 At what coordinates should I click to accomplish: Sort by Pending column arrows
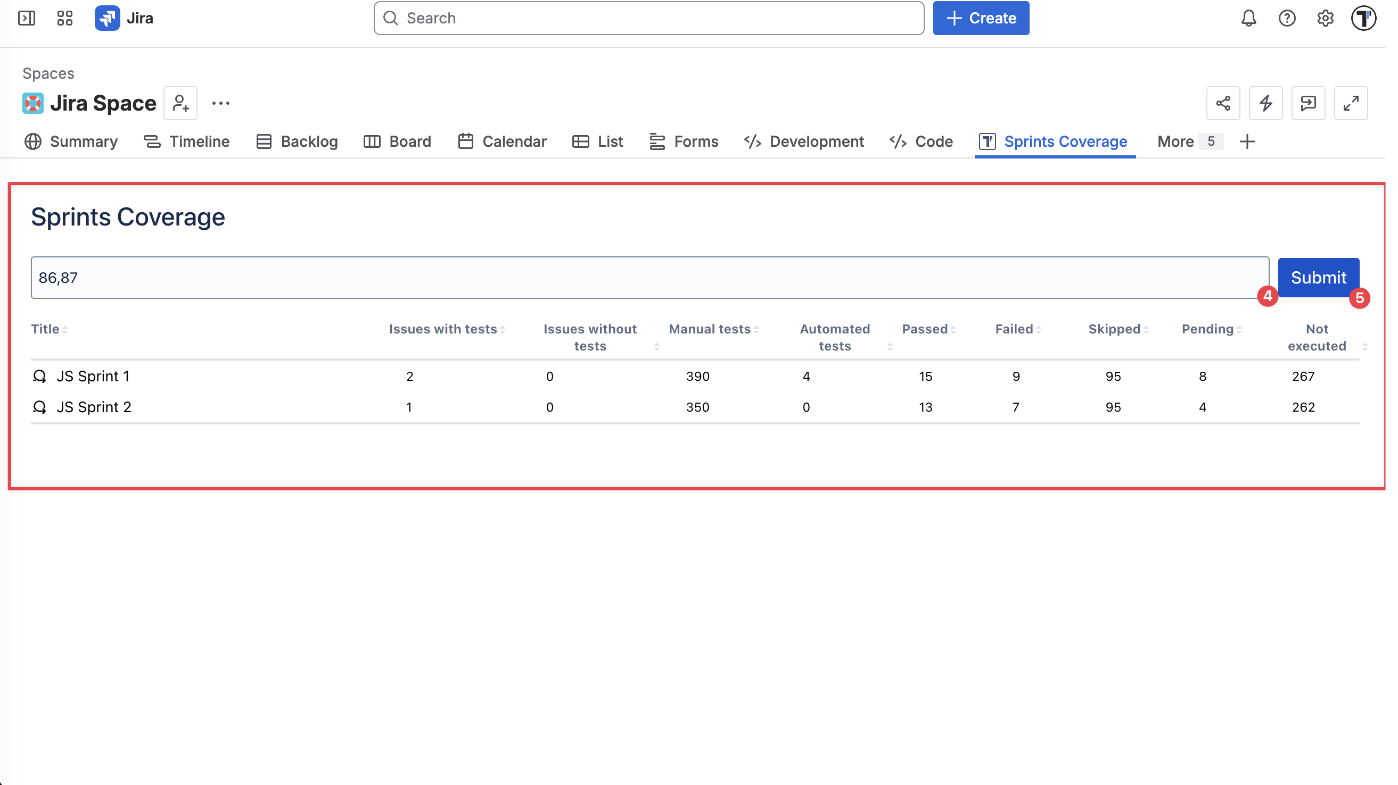1239,330
